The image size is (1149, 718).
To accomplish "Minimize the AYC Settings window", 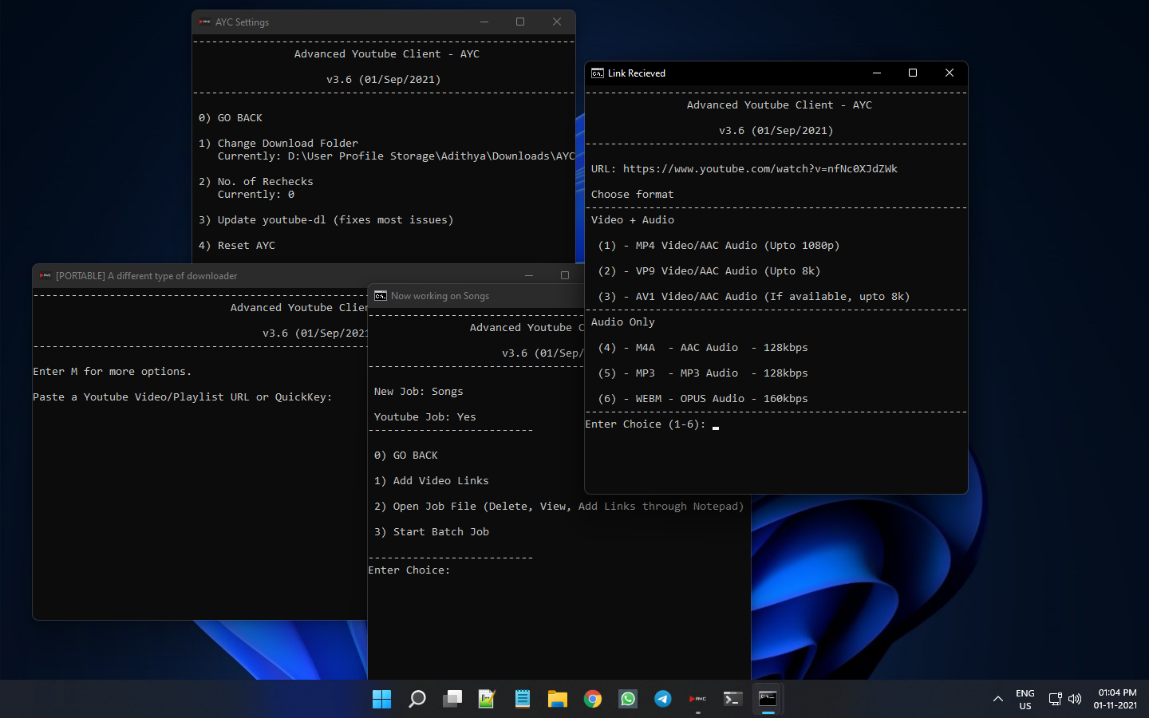I will [x=484, y=22].
